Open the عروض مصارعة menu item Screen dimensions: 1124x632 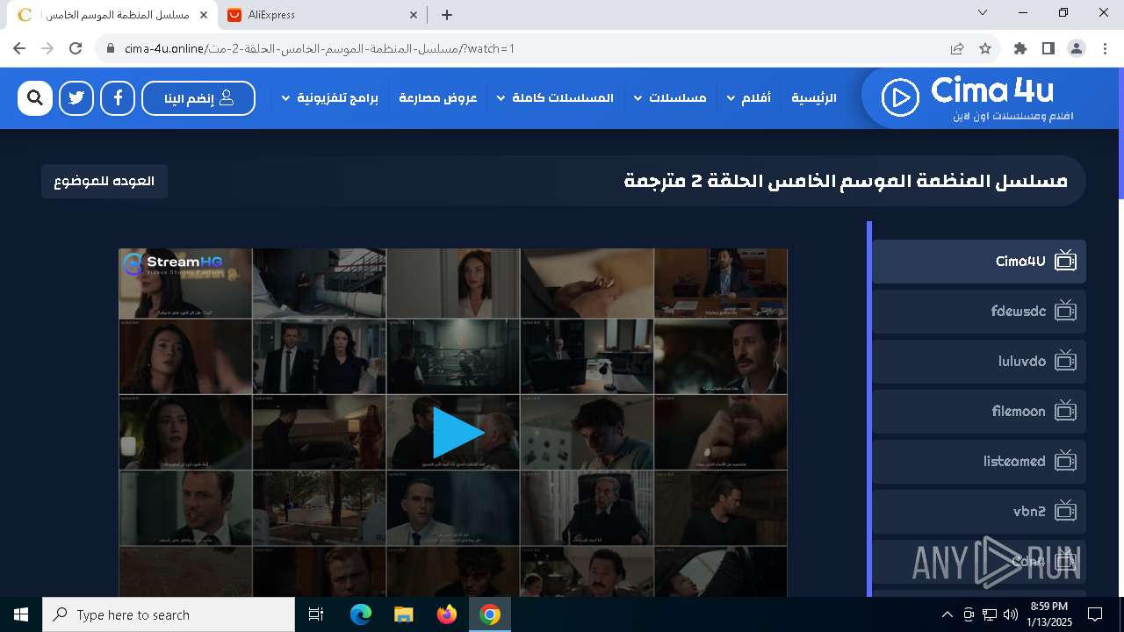pyautogui.click(x=437, y=98)
